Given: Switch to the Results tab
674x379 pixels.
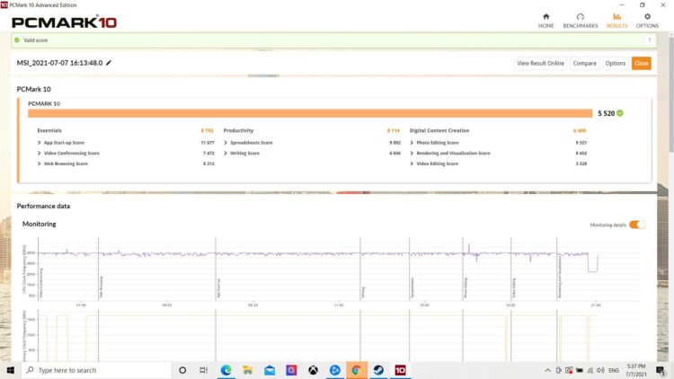Looking at the screenshot, I should pyautogui.click(x=616, y=21).
